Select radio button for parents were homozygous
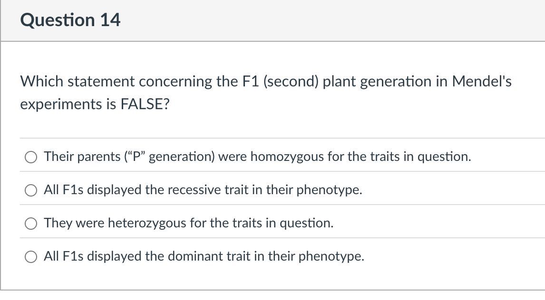This screenshot has height=300, width=545. click(31, 157)
